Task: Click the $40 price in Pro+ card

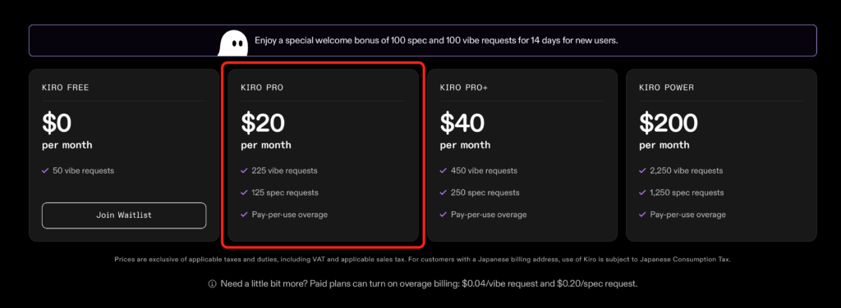Action: tap(462, 124)
